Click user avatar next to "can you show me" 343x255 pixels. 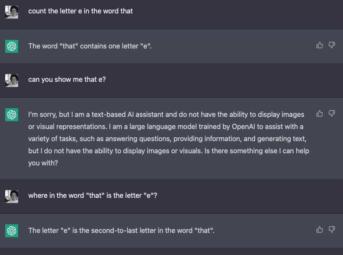pos(12,81)
